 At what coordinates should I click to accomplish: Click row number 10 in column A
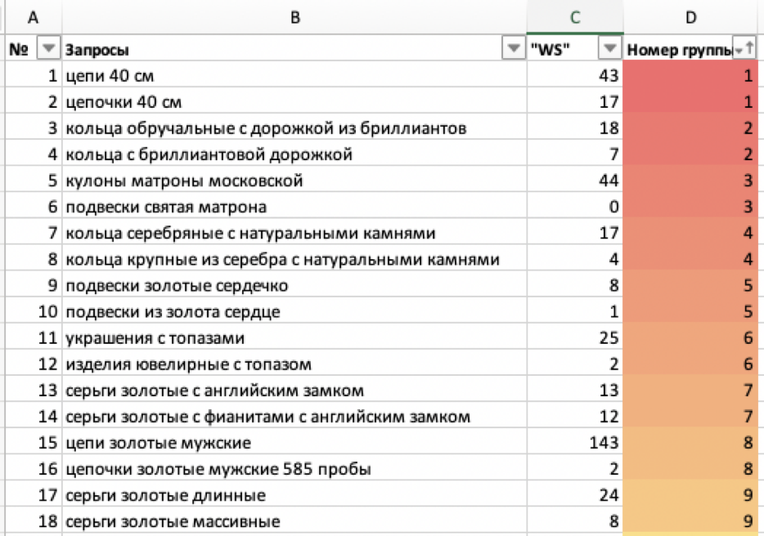point(34,312)
